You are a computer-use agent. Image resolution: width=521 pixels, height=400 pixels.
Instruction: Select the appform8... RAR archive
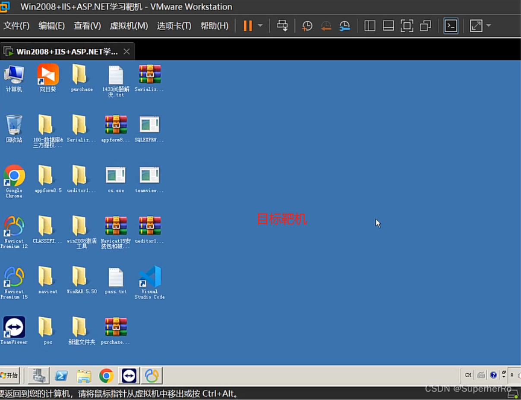[116, 128]
